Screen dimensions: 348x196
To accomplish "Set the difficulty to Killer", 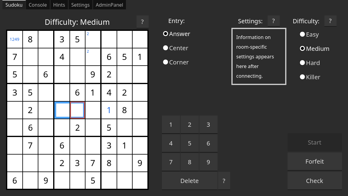I will coord(302,77).
